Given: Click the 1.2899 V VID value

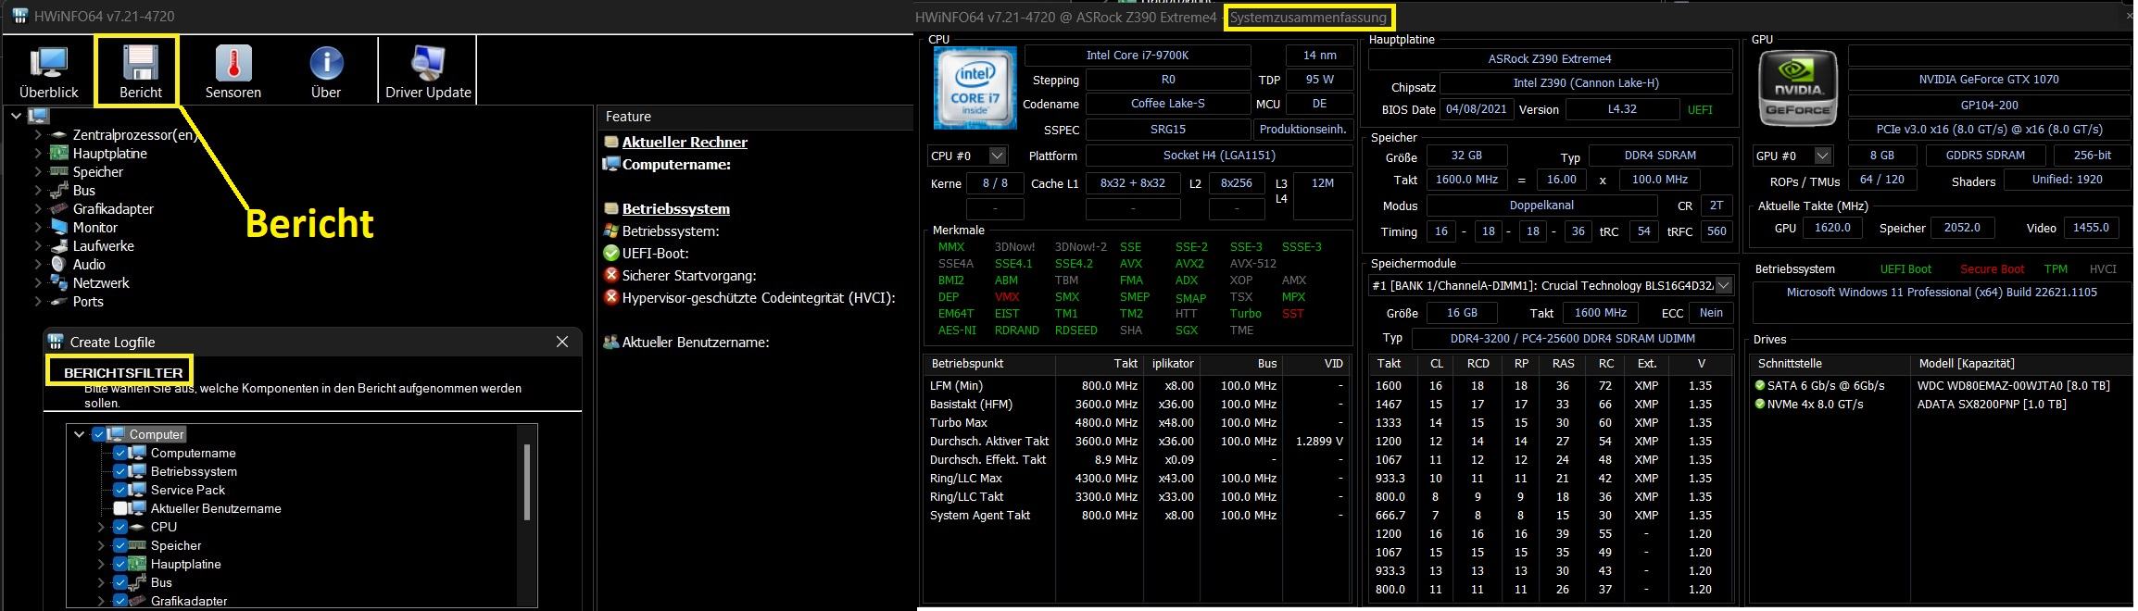Looking at the screenshot, I should pos(1319,441).
